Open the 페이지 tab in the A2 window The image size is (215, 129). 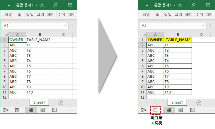click(189, 15)
